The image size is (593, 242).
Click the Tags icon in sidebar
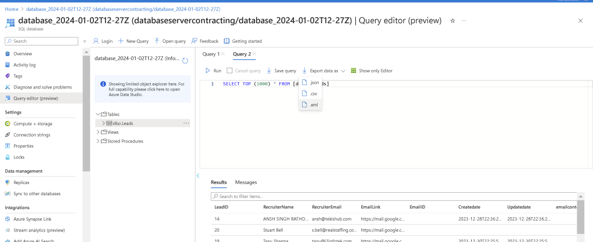pyautogui.click(x=8, y=76)
